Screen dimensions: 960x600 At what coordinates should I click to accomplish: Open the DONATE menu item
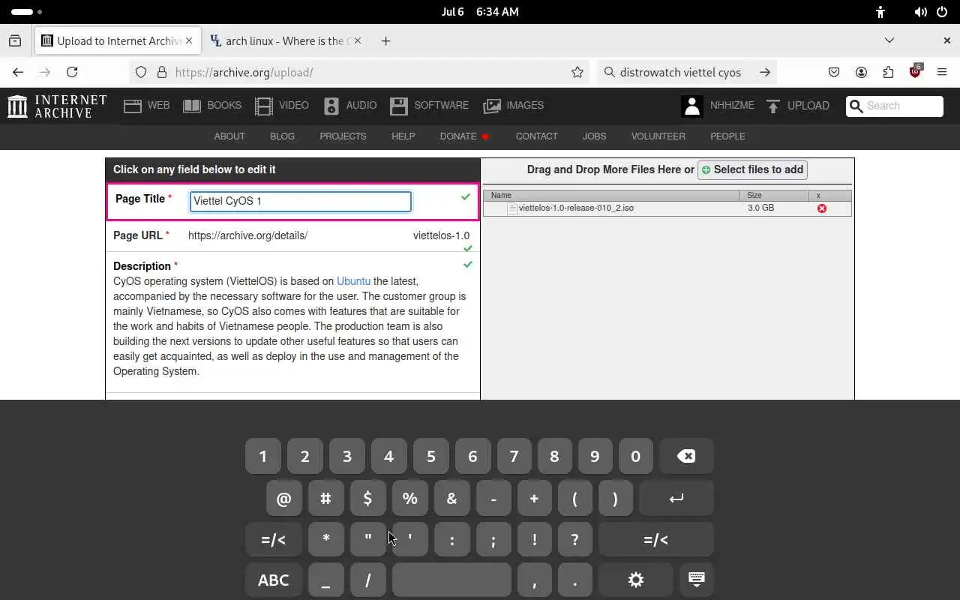point(464,136)
